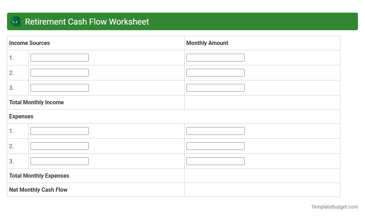Click the amount box beside income row 2

(x=215, y=72)
